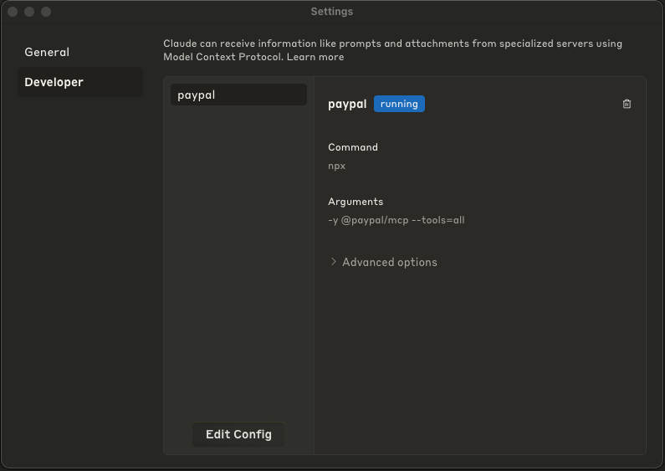
Task: Click the Command label
Action: tap(352, 147)
